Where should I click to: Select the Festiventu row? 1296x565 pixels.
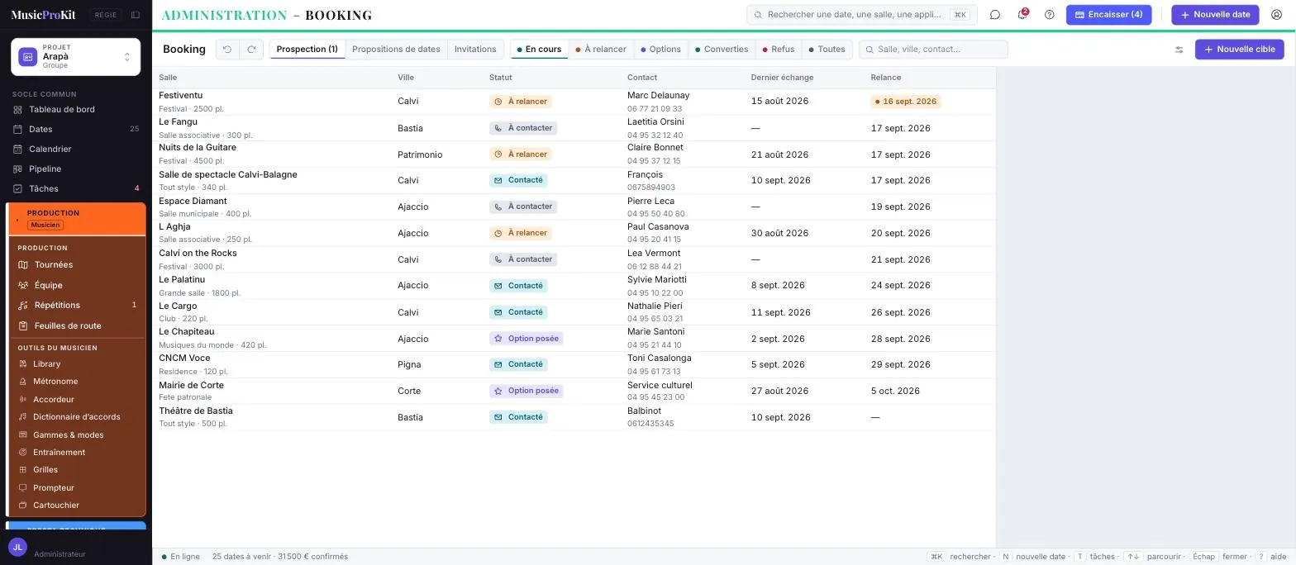pos(574,102)
